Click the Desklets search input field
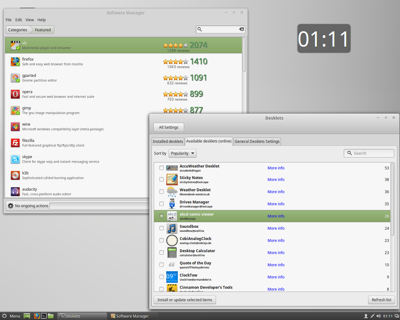The image size is (400, 320). (369, 153)
